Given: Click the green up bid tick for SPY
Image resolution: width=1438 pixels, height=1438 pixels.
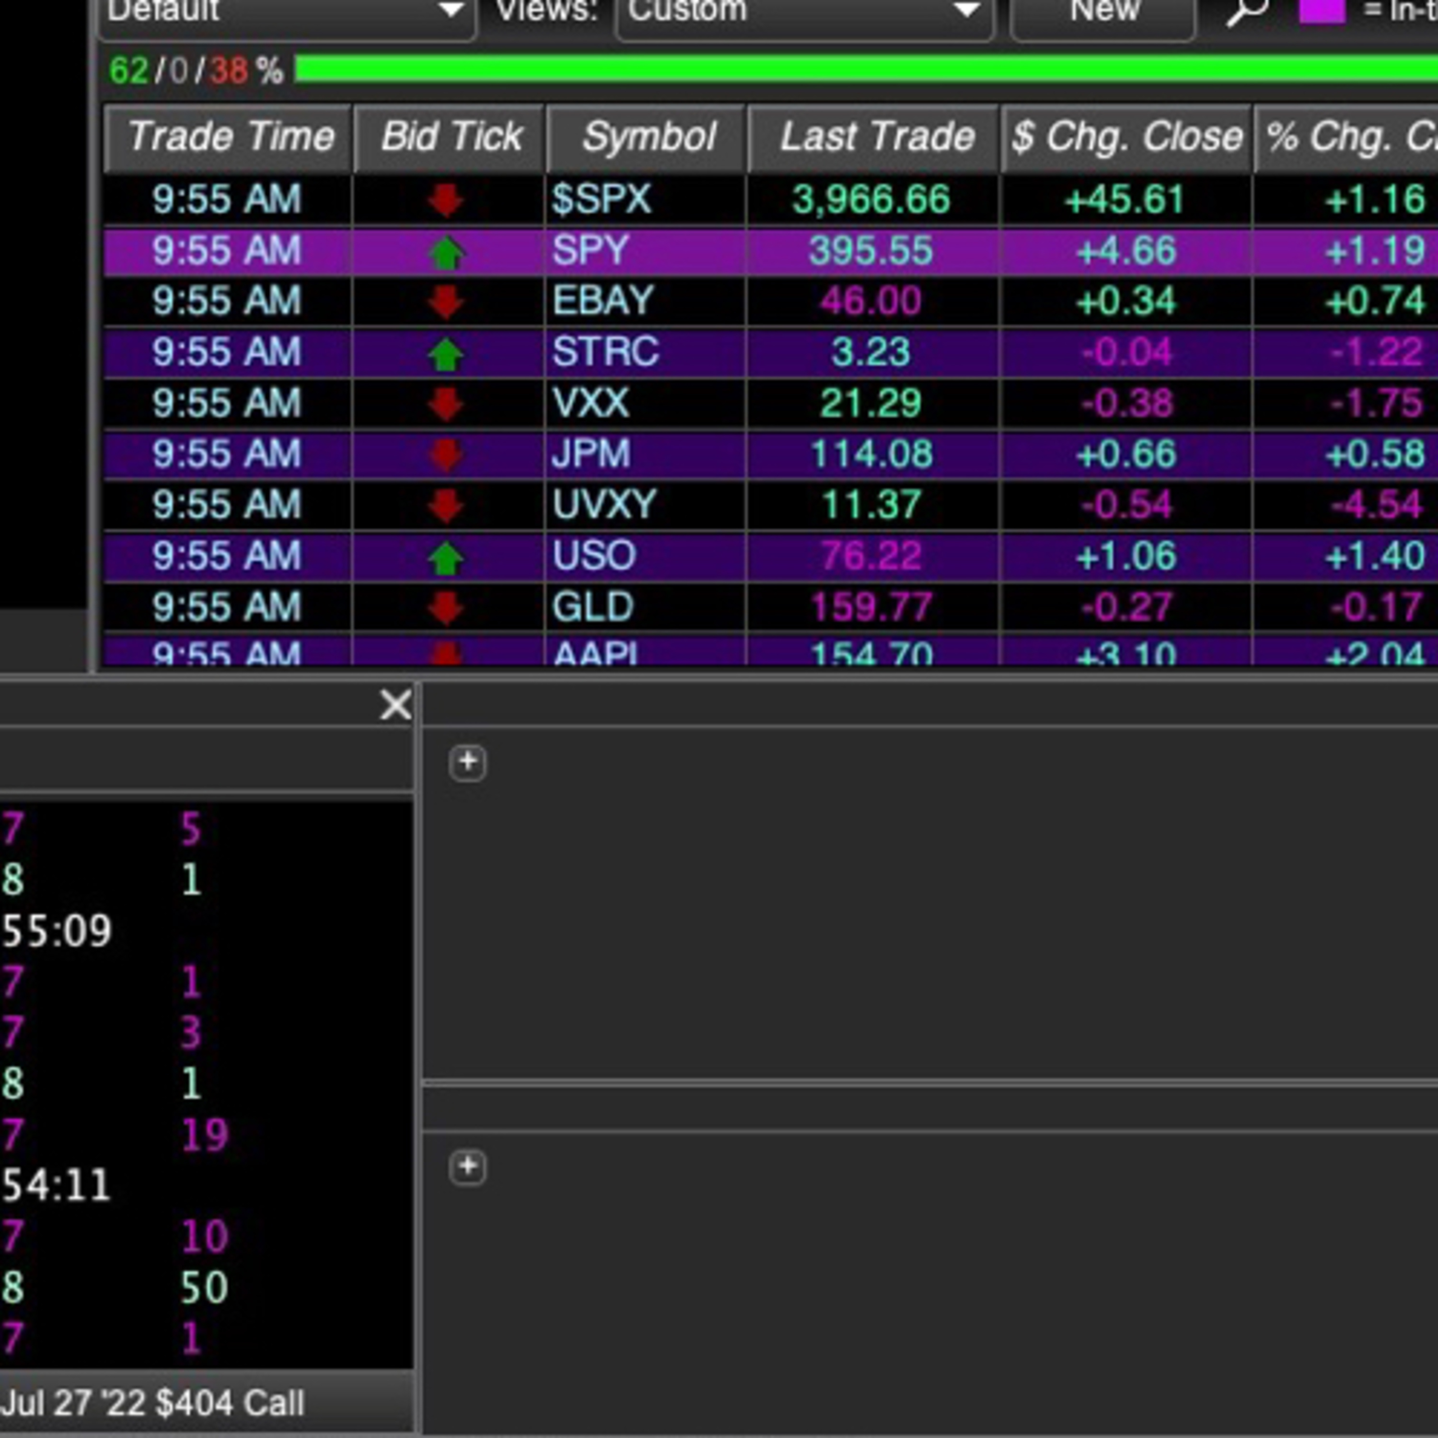Looking at the screenshot, I should pyautogui.click(x=446, y=252).
